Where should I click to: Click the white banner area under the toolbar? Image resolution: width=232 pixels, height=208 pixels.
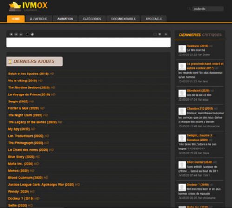tap(88, 42)
